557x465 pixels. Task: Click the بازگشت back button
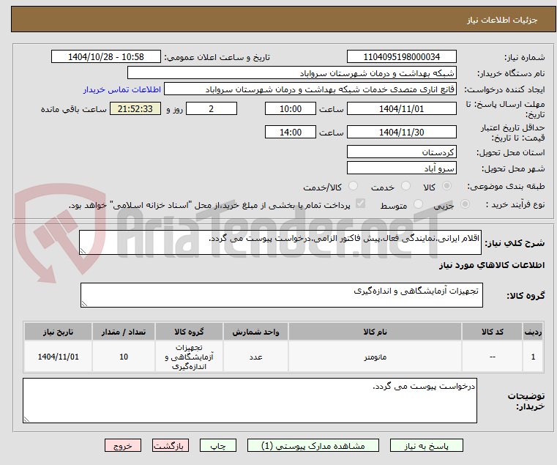[171, 445]
